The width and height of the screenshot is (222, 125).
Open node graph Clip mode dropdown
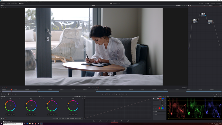[x=210, y=6]
